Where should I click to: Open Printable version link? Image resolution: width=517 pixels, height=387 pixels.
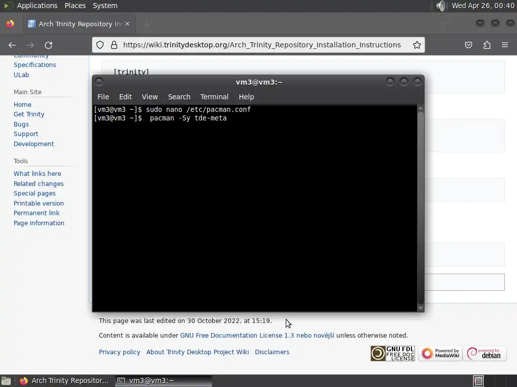tap(38, 204)
